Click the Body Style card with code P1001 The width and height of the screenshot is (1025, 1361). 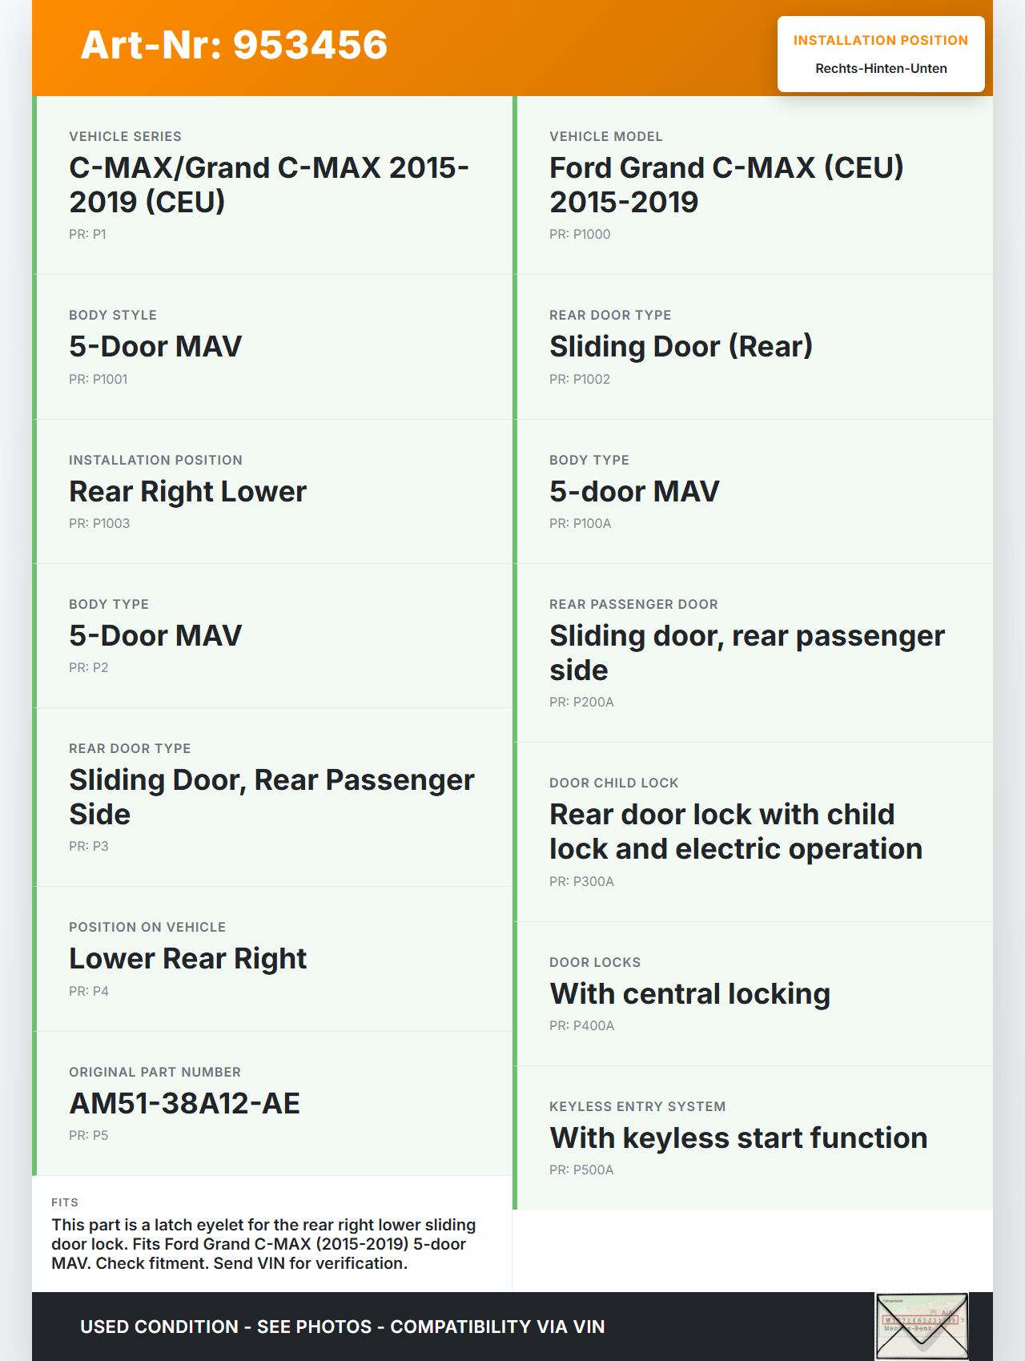(272, 347)
